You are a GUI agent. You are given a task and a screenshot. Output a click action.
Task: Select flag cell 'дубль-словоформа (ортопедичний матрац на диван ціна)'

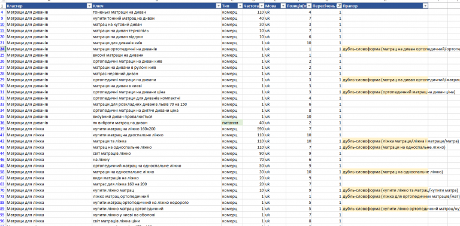(x=385, y=92)
